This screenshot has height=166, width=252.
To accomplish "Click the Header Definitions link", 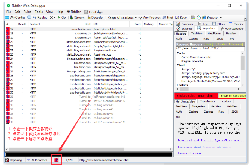I will tap(229, 44).
